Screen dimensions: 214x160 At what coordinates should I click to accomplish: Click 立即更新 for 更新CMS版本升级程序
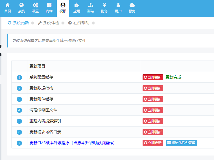(x=153, y=143)
